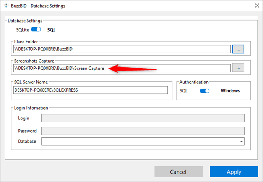This screenshot has width=263, height=182.
Task: Click the SQL authentication label
Action: (x=183, y=91)
